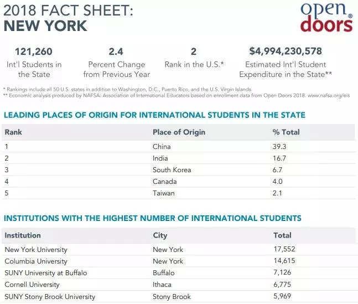Select the 6,775 total value

[x=282, y=285]
